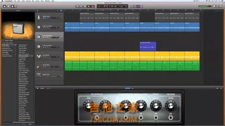Click the green Play button in transport

point(89,6)
